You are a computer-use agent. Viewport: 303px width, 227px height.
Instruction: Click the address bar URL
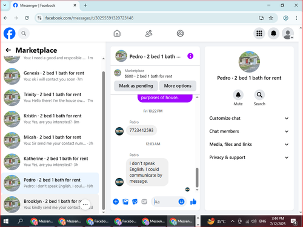click(x=89, y=18)
